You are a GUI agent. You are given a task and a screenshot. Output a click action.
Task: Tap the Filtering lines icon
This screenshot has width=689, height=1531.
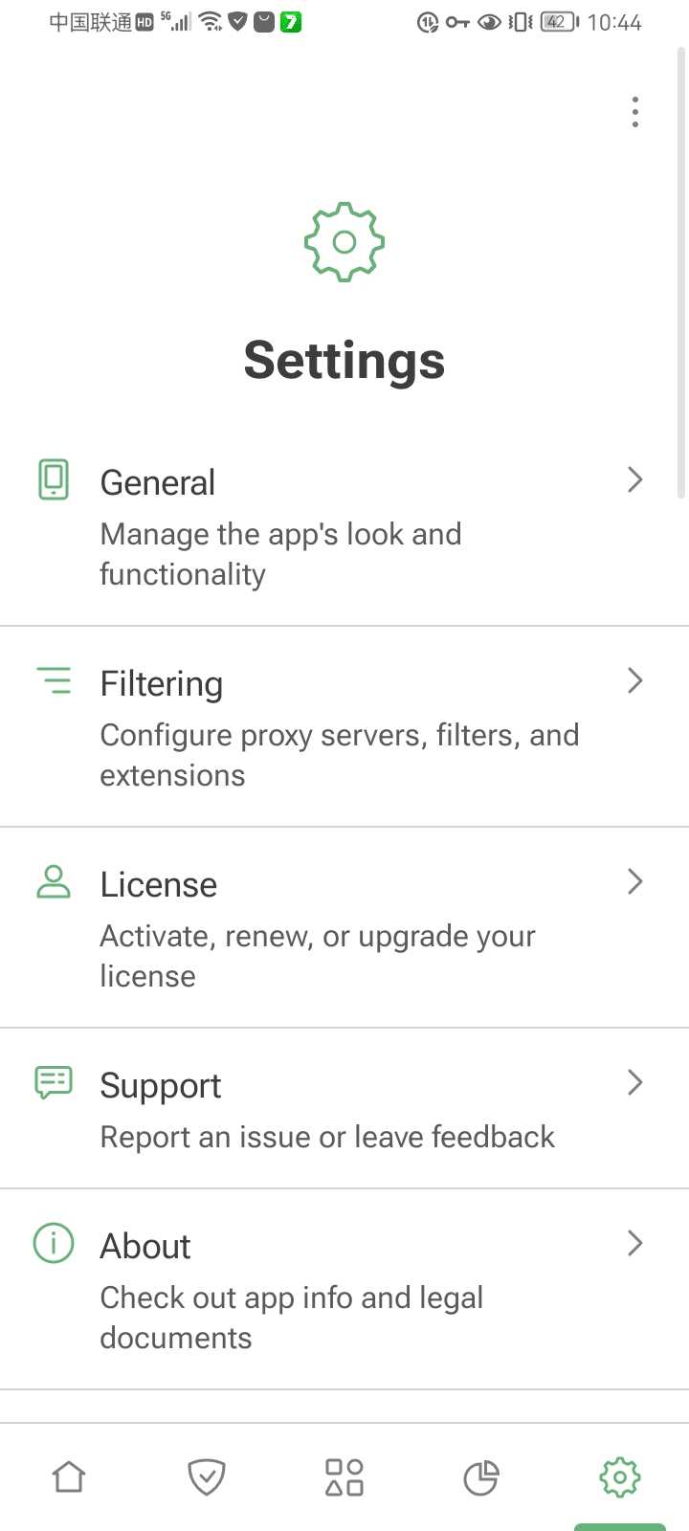[x=54, y=680]
